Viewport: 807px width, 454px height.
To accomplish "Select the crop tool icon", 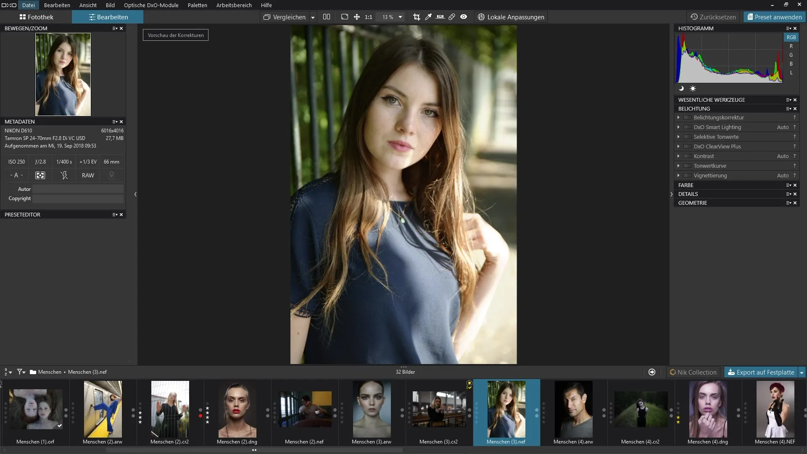I will 417,17.
